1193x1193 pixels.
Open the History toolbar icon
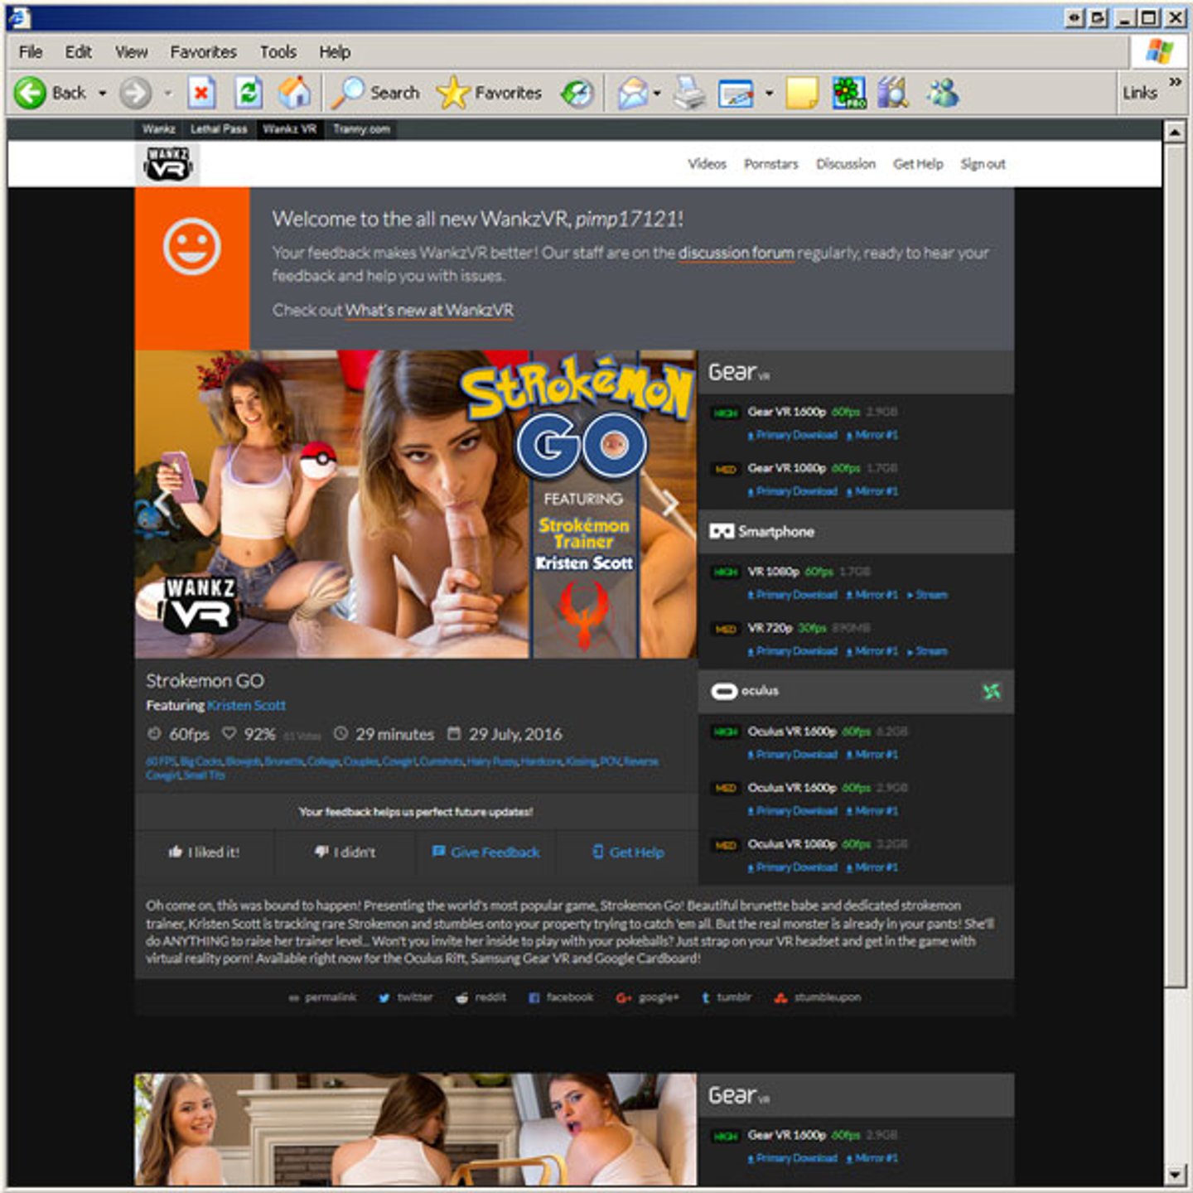(577, 93)
